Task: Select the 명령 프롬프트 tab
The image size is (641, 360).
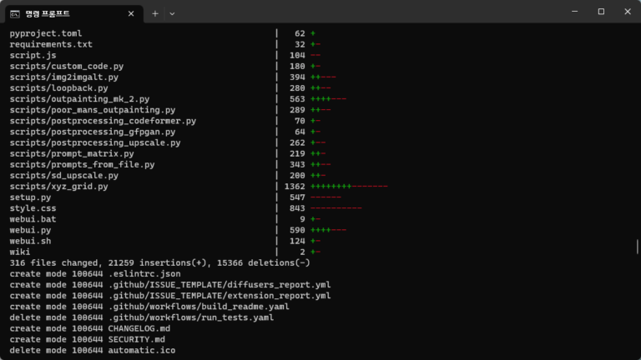Action: [x=67, y=13]
